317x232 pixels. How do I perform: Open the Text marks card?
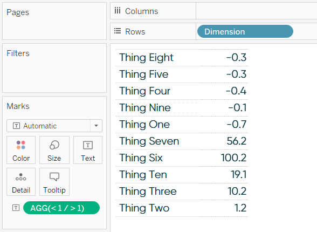pos(88,150)
